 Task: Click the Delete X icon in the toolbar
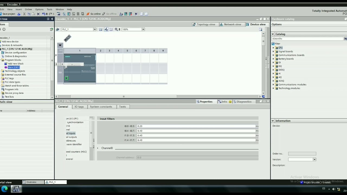pyautogui.click(x=38, y=14)
